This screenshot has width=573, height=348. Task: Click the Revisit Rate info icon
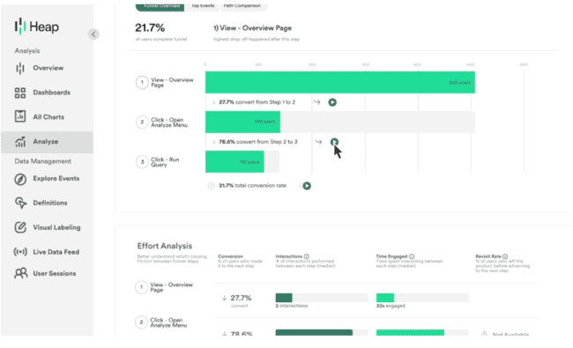pos(505,256)
